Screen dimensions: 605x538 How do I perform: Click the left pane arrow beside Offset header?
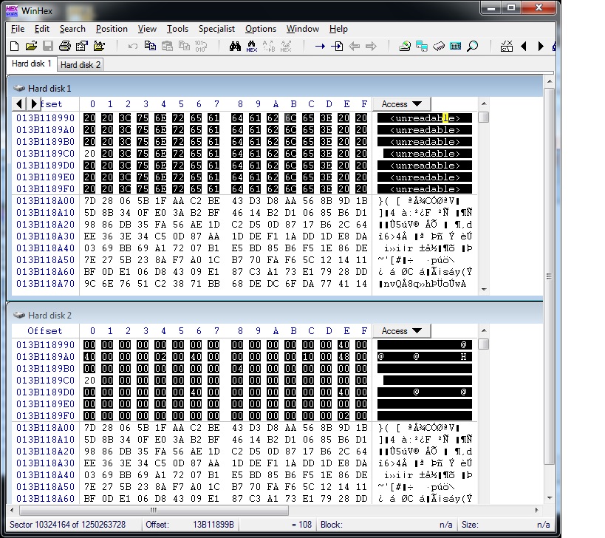click(18, 104)
